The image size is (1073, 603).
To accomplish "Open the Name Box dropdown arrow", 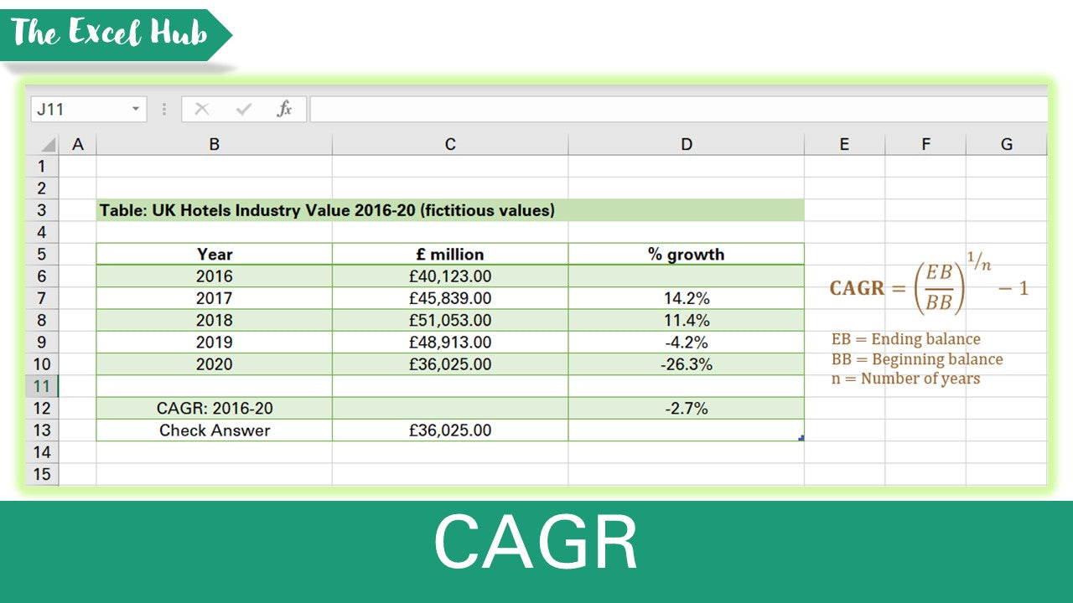I will pyautogui.click(x=136, y=109).
